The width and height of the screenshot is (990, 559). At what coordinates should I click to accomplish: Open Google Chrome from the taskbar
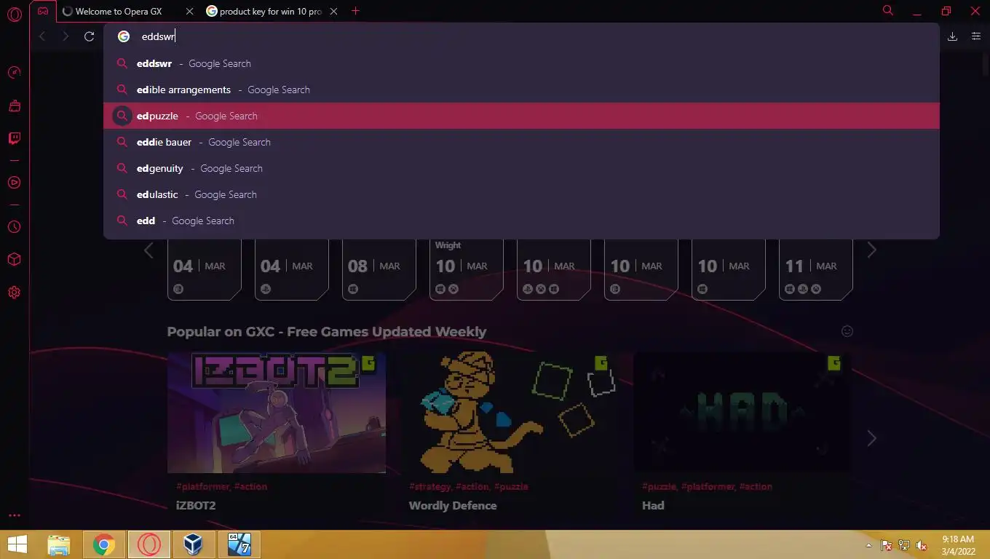coord(104,544)
